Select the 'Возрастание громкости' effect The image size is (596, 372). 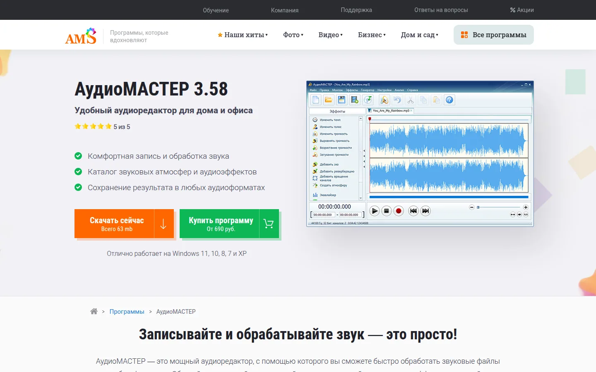pos(332,148)
